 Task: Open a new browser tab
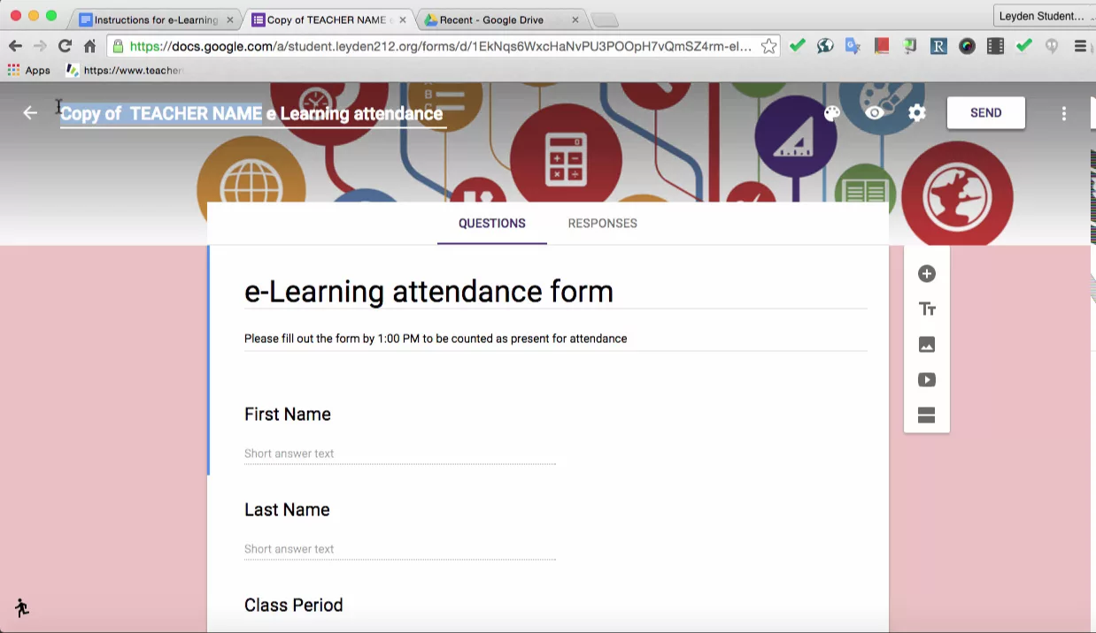(605, 19)
